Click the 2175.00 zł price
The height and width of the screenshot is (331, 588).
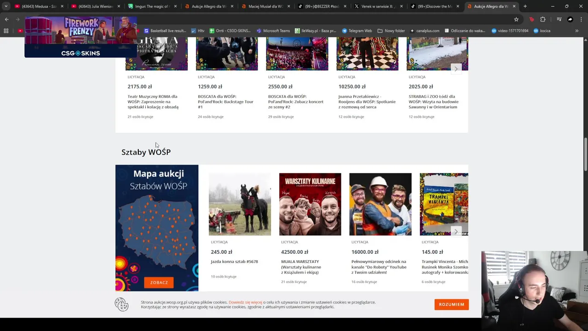click(140, 86)
